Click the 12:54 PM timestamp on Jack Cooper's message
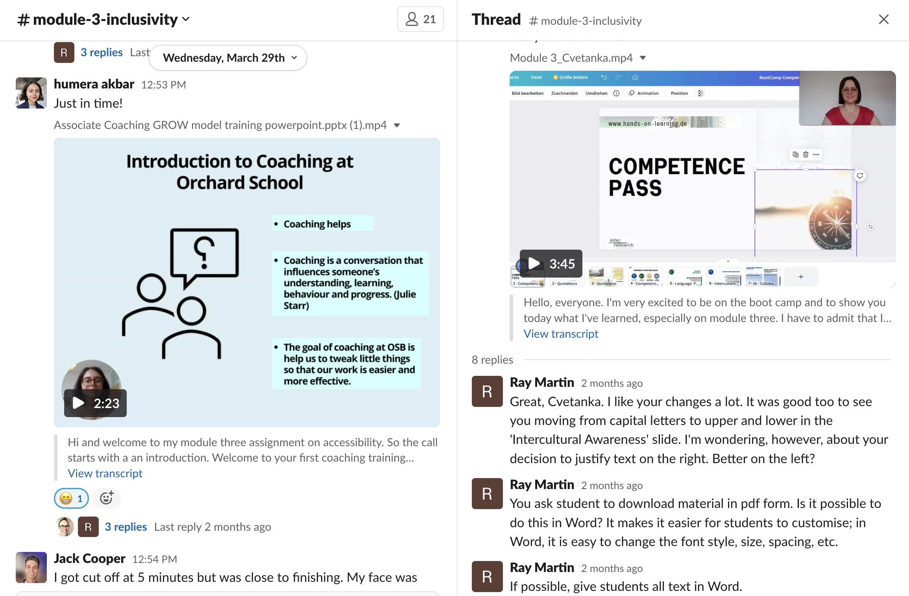Image resolution: width=909 pixels, height=596 pixels. [155, 559]
